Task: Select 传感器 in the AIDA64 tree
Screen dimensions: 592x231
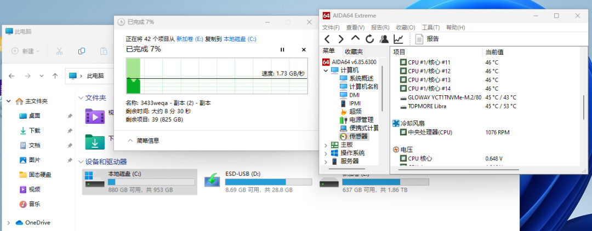Action: click(x=354, y=136)
